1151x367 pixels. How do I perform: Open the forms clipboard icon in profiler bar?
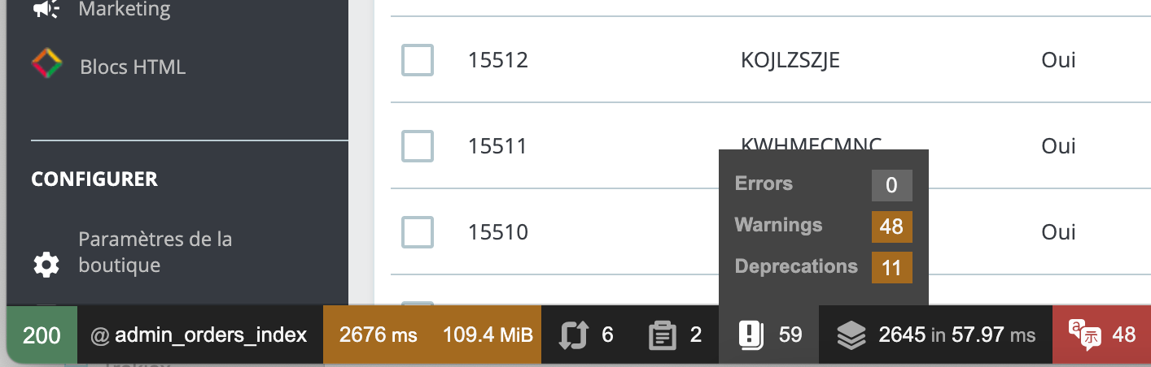[663, 335]
